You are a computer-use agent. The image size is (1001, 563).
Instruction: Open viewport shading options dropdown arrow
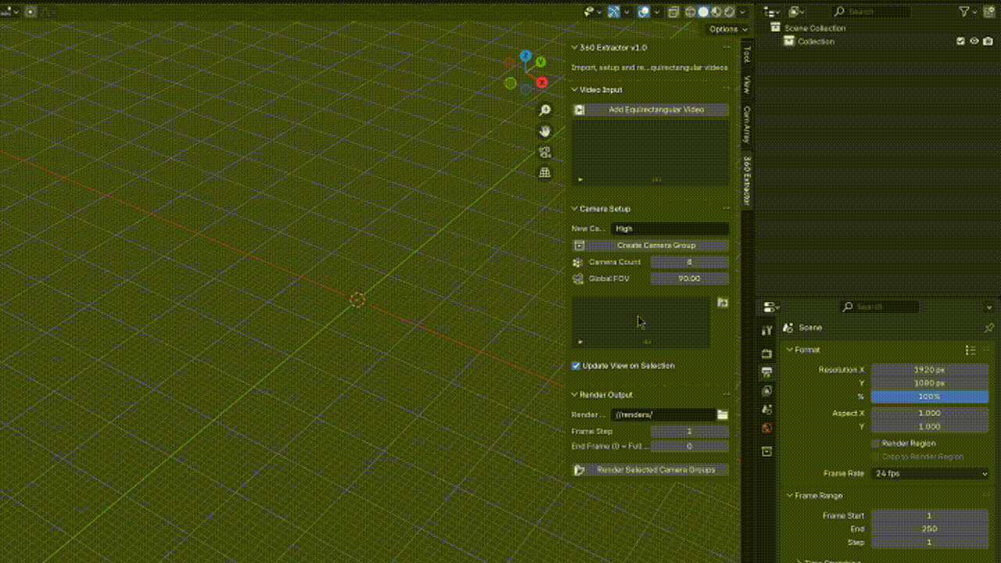742,12
